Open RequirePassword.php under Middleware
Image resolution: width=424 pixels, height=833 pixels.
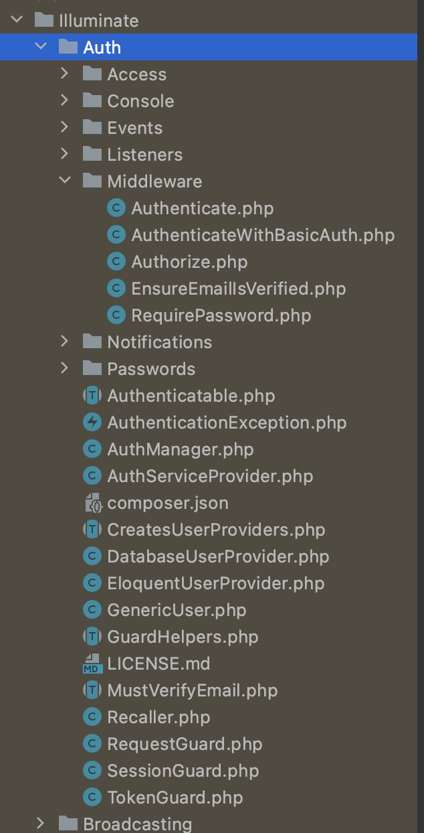coord(221,315)
